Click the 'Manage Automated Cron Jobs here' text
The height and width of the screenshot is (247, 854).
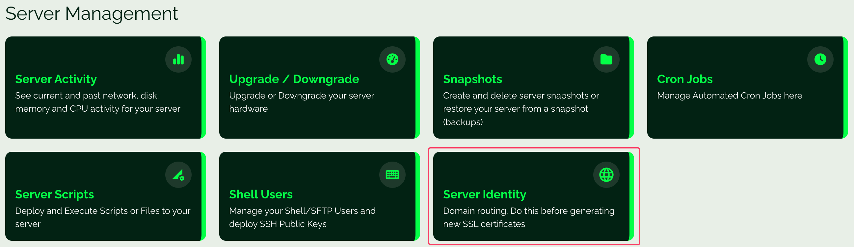(729, 96)
